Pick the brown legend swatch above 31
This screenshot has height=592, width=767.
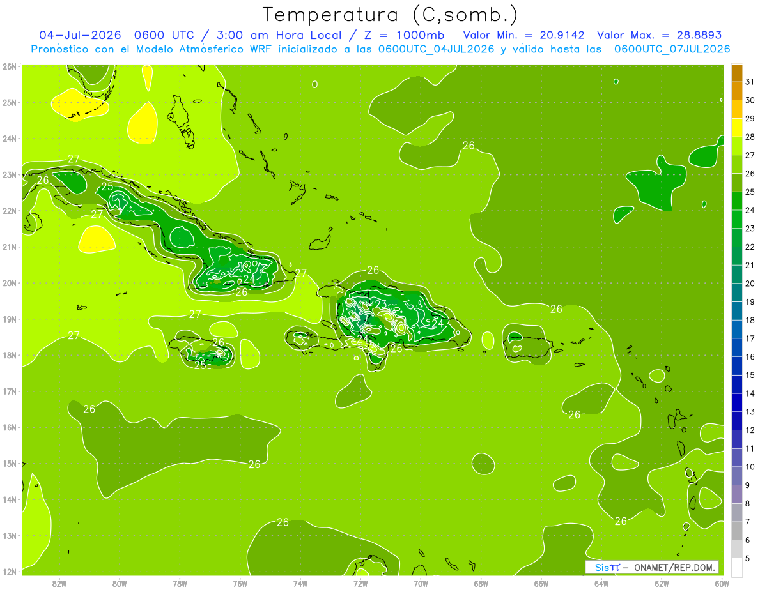737,72
